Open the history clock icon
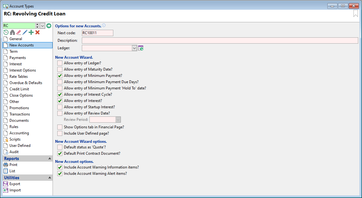 pos(6,32)
